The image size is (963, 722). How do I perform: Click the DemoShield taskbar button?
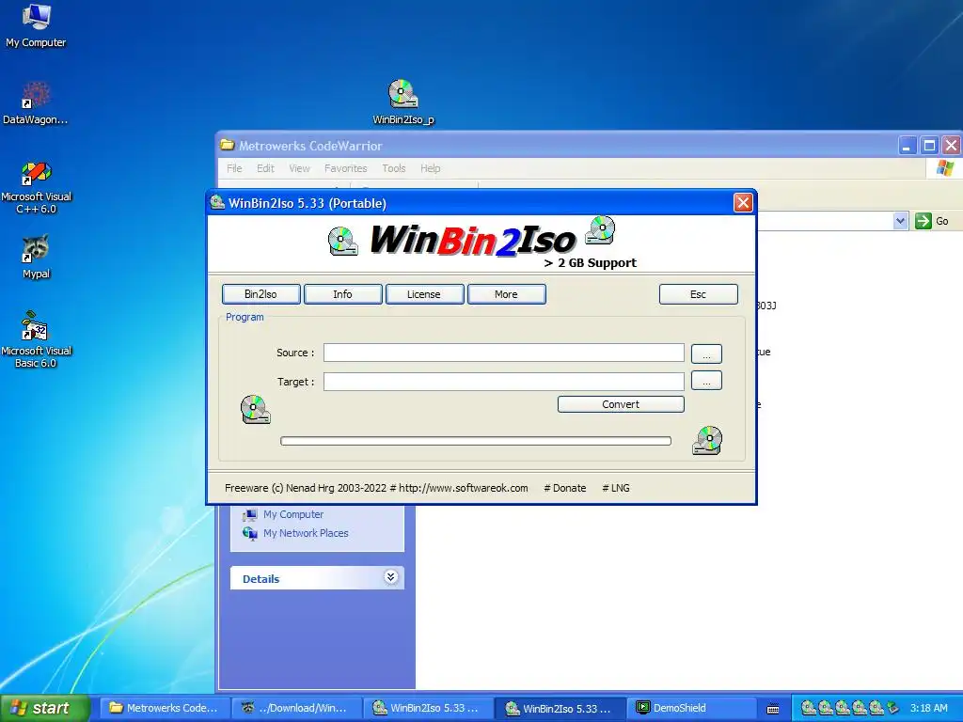tap(693, 708)
